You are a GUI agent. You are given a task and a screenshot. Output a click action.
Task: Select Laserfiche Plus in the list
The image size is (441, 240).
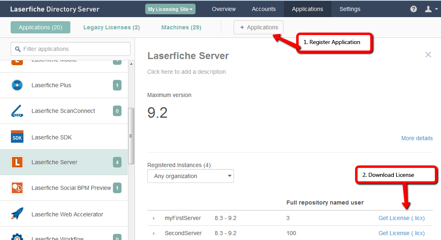(x=64, y=85)
